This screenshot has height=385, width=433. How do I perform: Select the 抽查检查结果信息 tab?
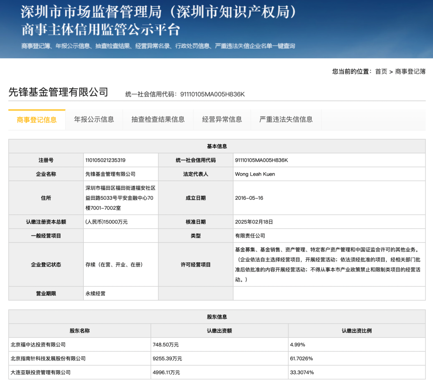158,119
